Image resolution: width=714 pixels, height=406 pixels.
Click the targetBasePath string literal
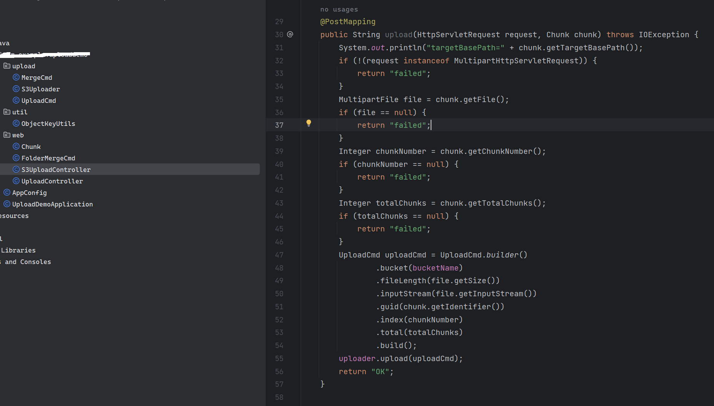click(466, 48)
